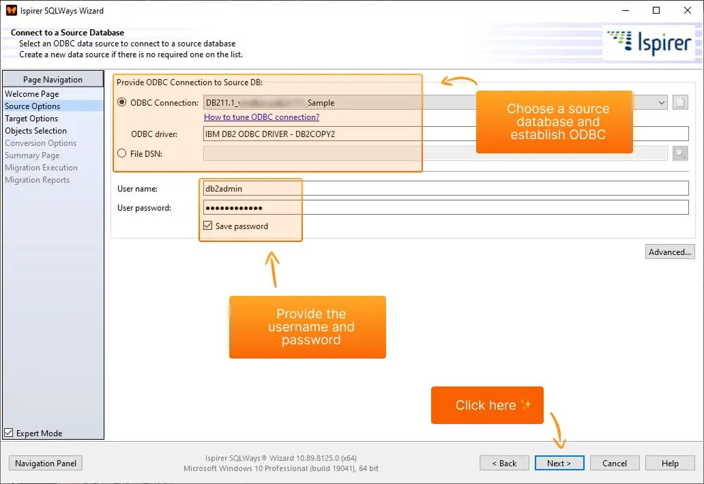Select Migration Reports navigation item
This screenshot has width=704, height=484.
tap(38, 180)
